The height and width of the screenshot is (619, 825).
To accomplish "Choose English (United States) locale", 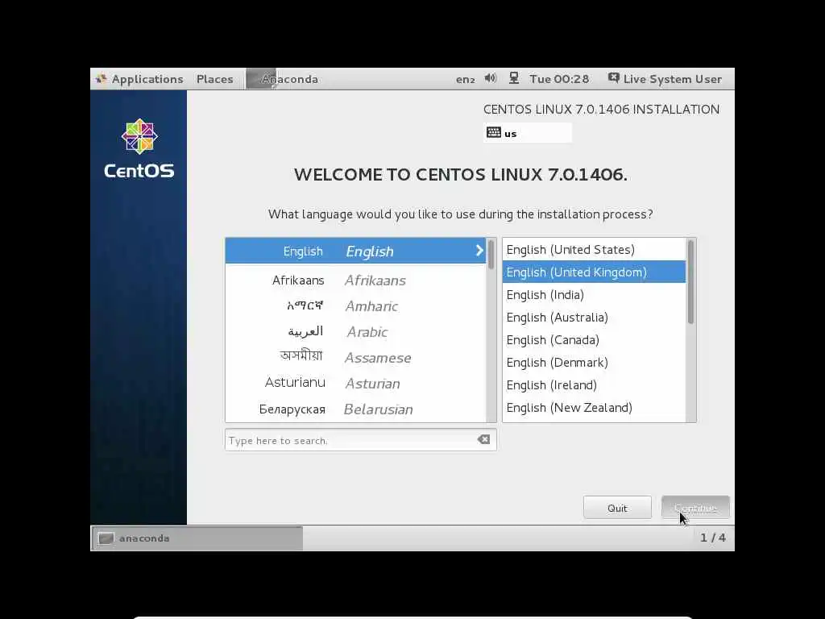I will 594,250.
